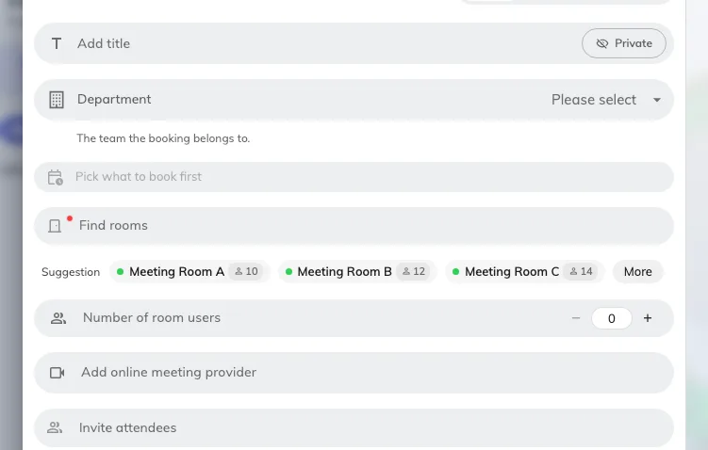
Task: Click the Department label
Action: [114, 100]
